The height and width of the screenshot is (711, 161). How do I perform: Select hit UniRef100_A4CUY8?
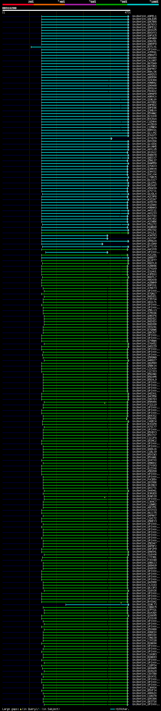tap(144, 249)
